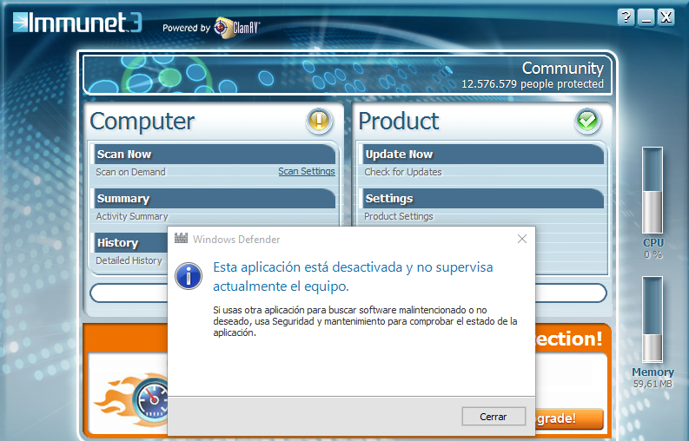Click the 'Windows Defender' dialog title text
This screenshot has height=441, width=689.
click(236, 240)
